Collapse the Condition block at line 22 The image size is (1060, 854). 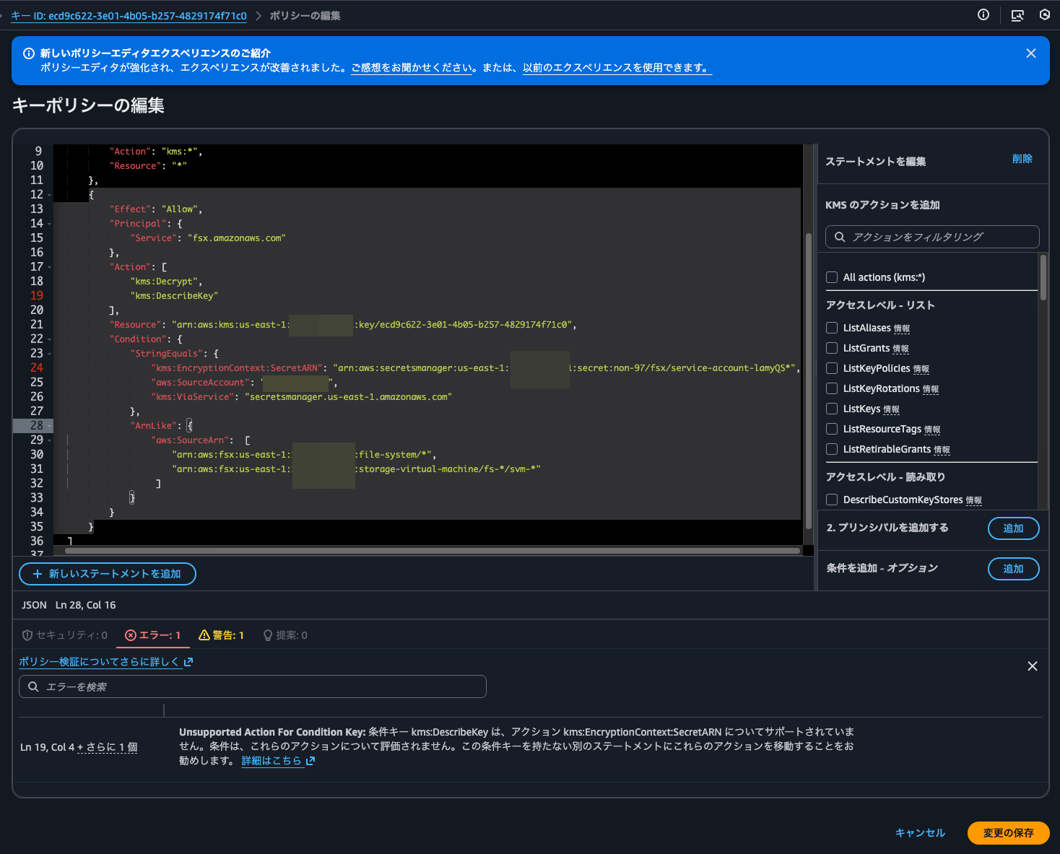[x=49, y=339]
